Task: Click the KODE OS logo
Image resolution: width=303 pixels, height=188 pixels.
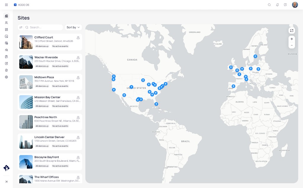Action: (21, 5)
